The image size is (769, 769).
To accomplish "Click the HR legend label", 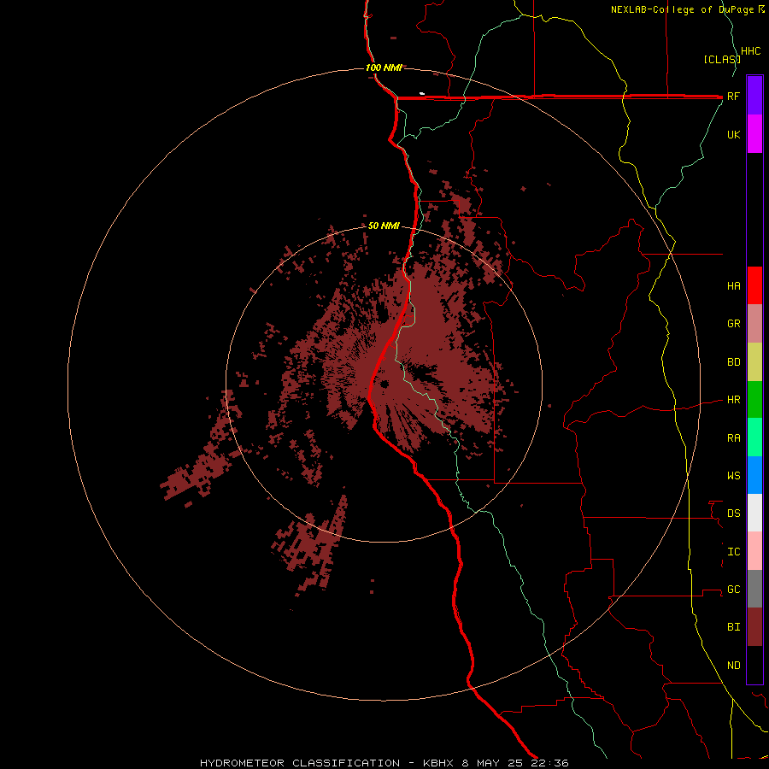I will pos(734,400).
